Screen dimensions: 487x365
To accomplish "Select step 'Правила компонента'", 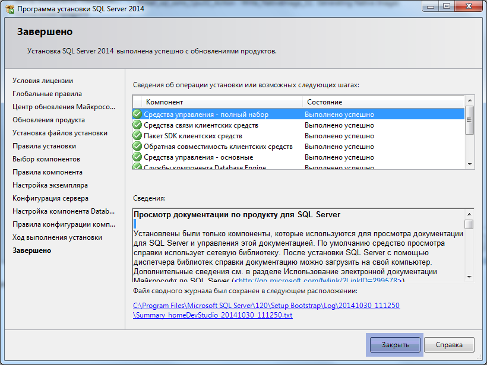I will [x=47, y=172].
